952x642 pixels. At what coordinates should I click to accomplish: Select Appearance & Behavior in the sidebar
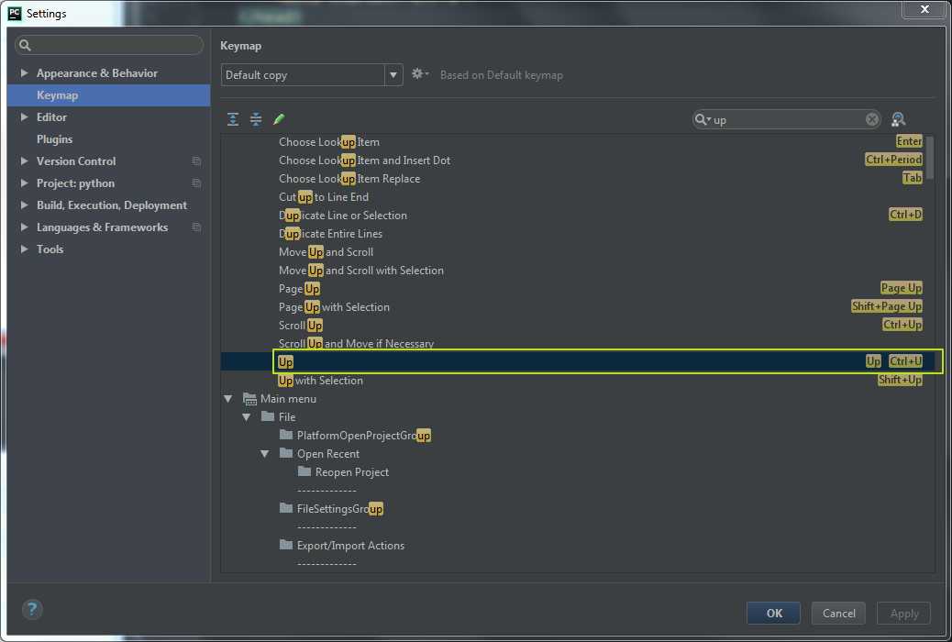pos(97,72)
